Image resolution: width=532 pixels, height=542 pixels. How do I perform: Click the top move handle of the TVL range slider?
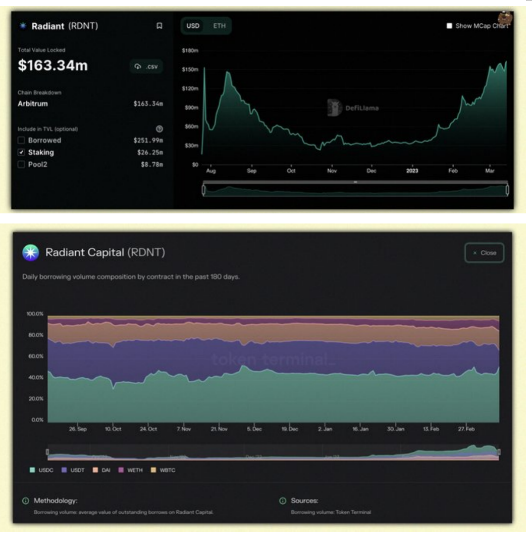click(x=355, y=182)
